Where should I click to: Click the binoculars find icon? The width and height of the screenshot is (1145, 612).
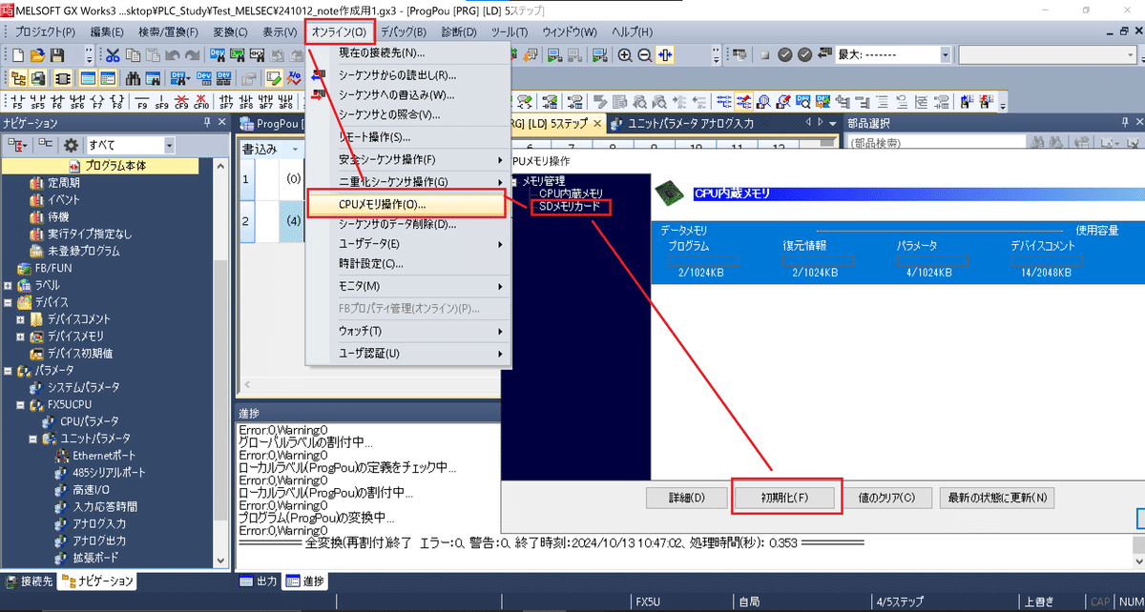point(133,78)
